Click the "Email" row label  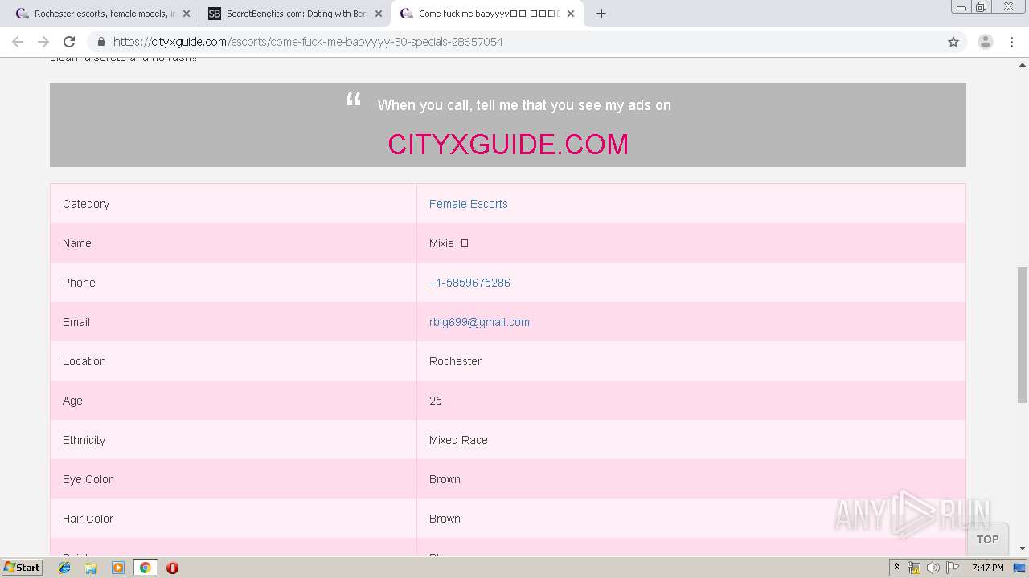click(x=76, y=322)
